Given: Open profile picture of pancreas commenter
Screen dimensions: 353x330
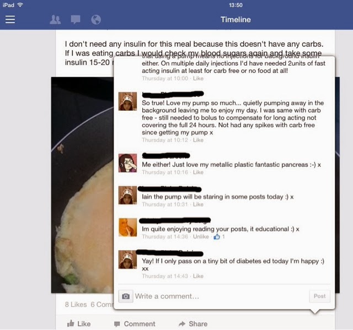Looking at the screenshot, I should point(127,163).
